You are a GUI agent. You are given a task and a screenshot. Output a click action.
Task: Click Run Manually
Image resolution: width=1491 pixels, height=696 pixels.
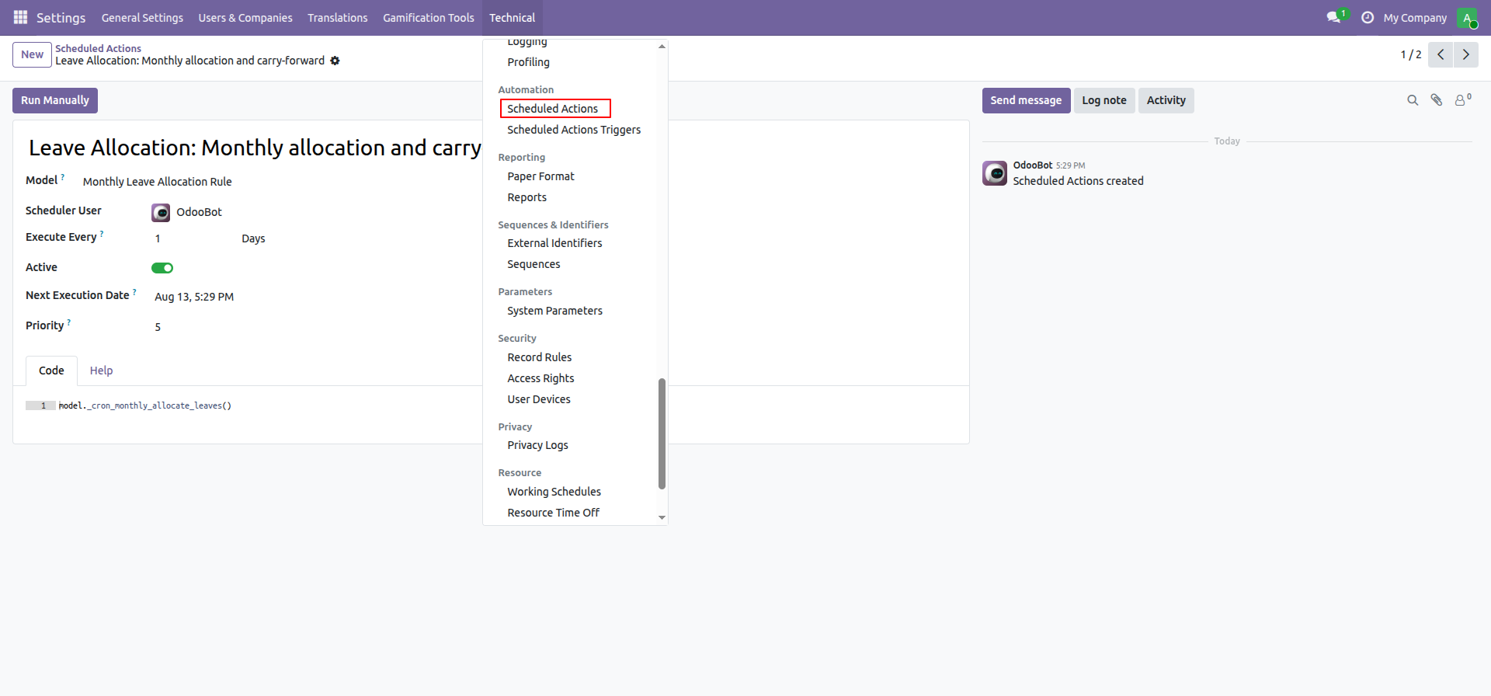(55, 100)
